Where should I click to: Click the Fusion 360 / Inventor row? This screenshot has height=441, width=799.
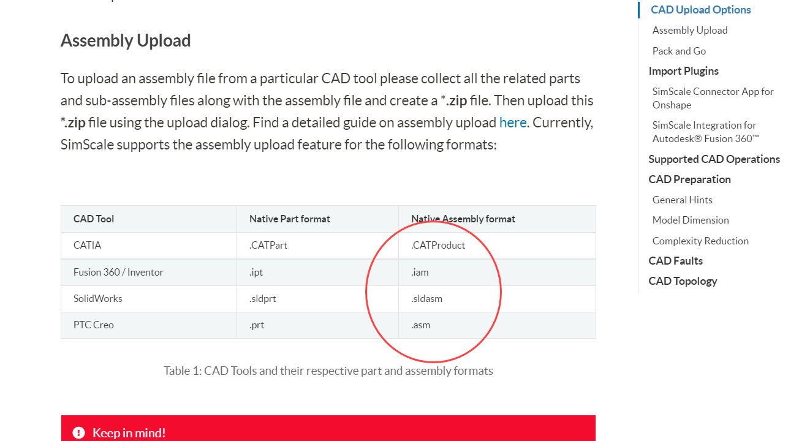pyautogui.click(x=118, y=273)
